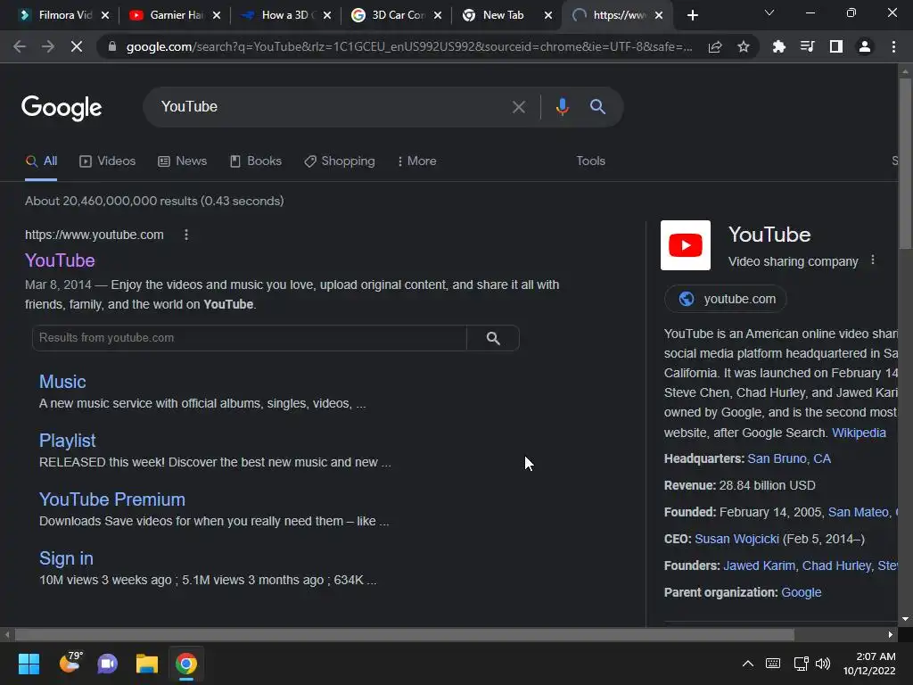This screenshot has height=685, width=913.
Task: Open the YouTube Premium sitelink
Action: 111,499
